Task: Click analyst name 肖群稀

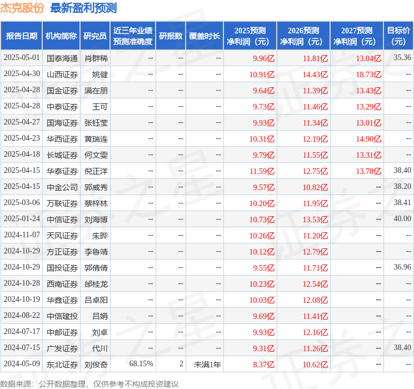Action: coord(96,58)
